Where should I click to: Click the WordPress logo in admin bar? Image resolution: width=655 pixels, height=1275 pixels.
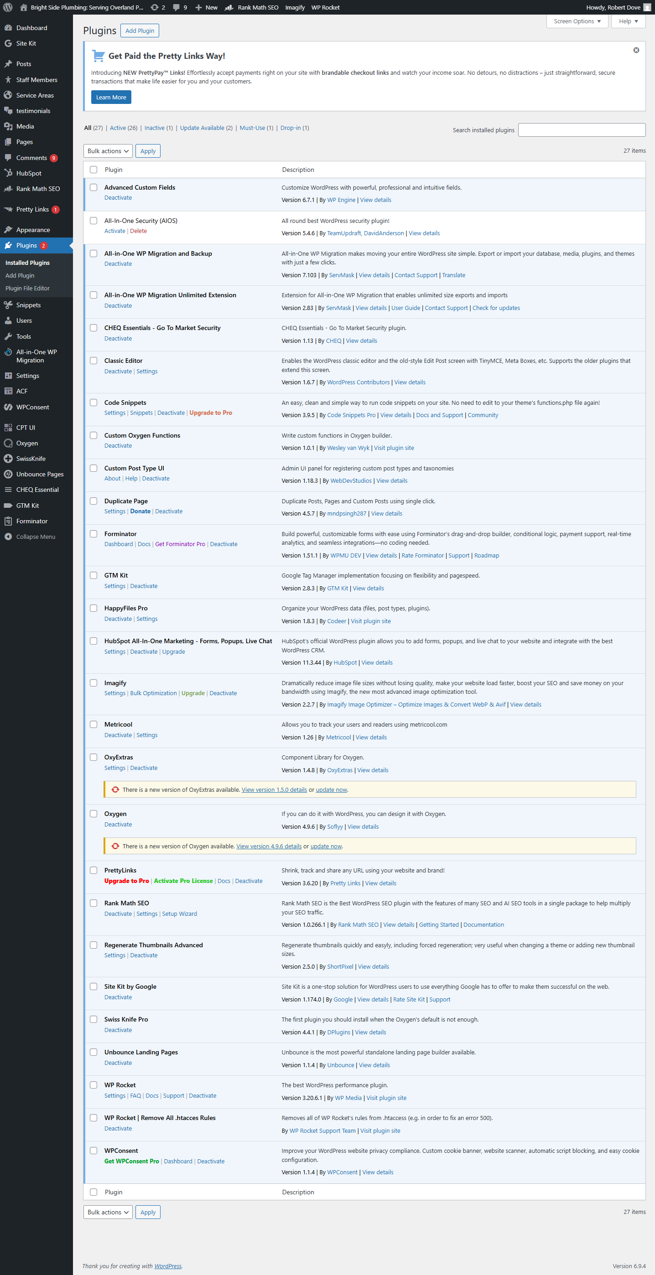(8, 7)
